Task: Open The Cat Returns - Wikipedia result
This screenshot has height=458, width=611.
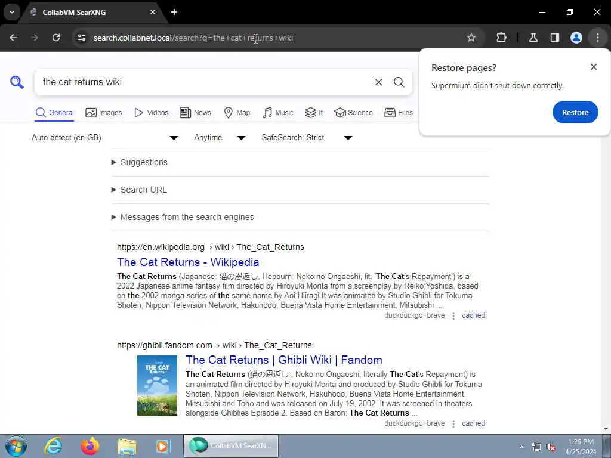Action: pos(188,262)
